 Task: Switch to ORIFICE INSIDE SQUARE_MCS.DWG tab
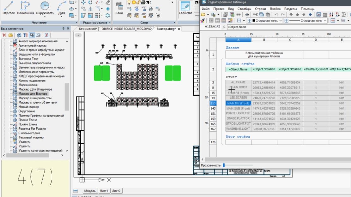(x=127, y=29)
